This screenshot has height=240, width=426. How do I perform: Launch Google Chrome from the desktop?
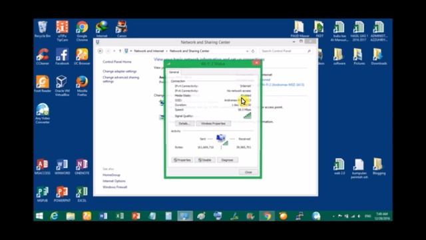82,31
